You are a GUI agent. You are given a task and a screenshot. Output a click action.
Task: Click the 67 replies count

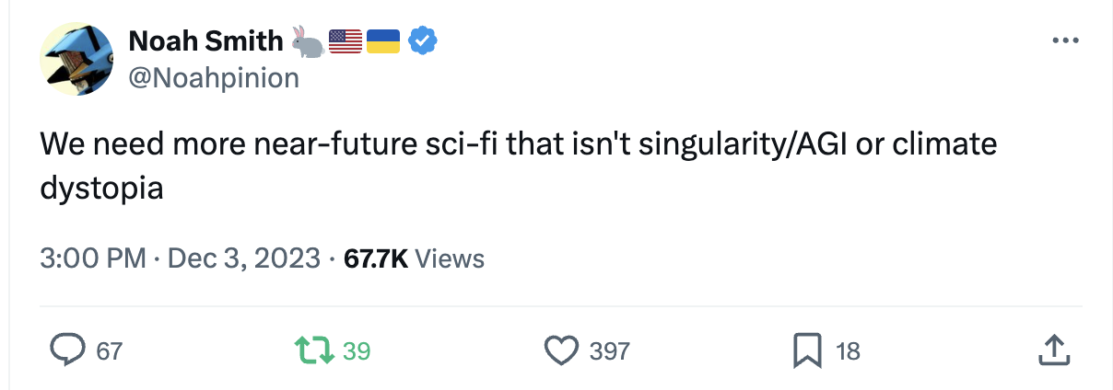110,350
